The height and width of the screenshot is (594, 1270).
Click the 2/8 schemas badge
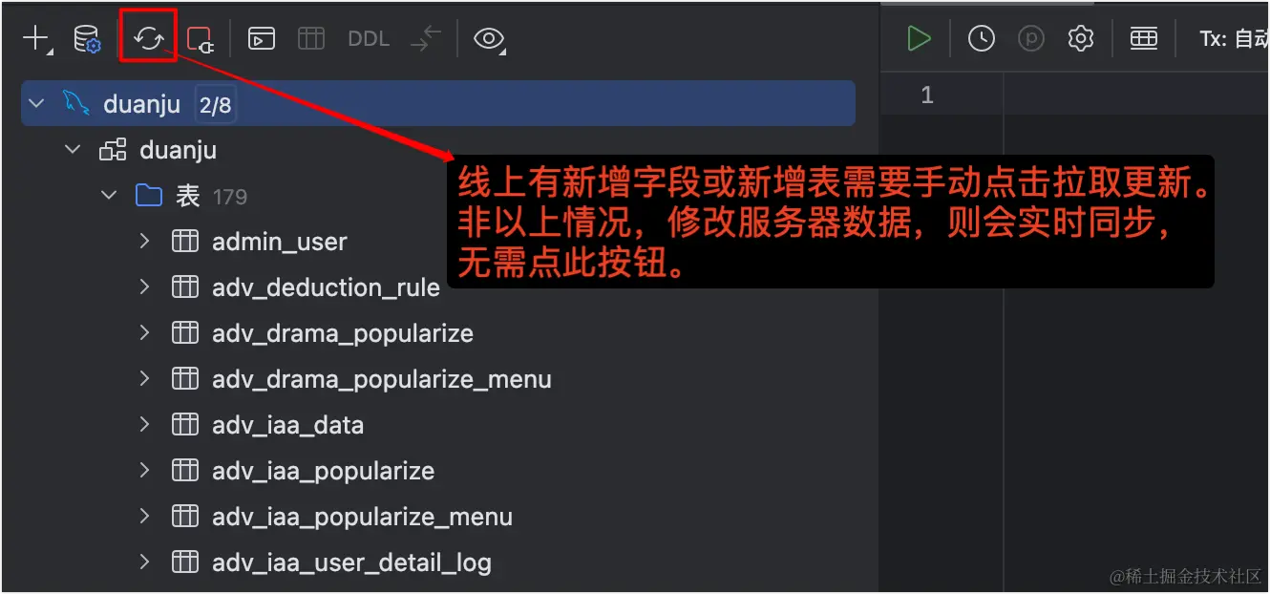tap(215, 104)
